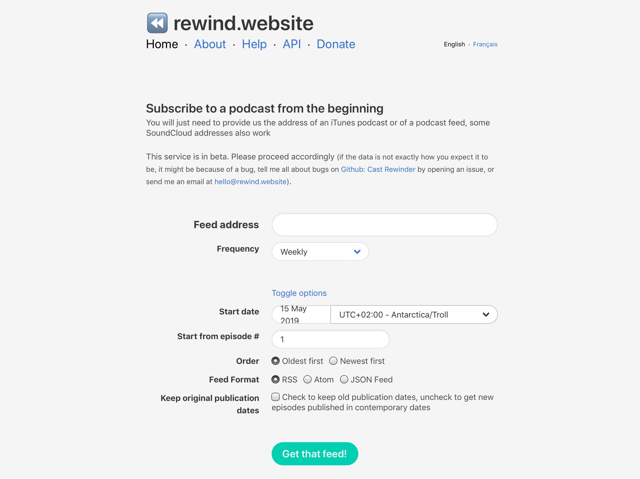Image resolution: width=640 pixels, height=479 pixels.
Task: Choose JSON Feed format
Action: 344,380
